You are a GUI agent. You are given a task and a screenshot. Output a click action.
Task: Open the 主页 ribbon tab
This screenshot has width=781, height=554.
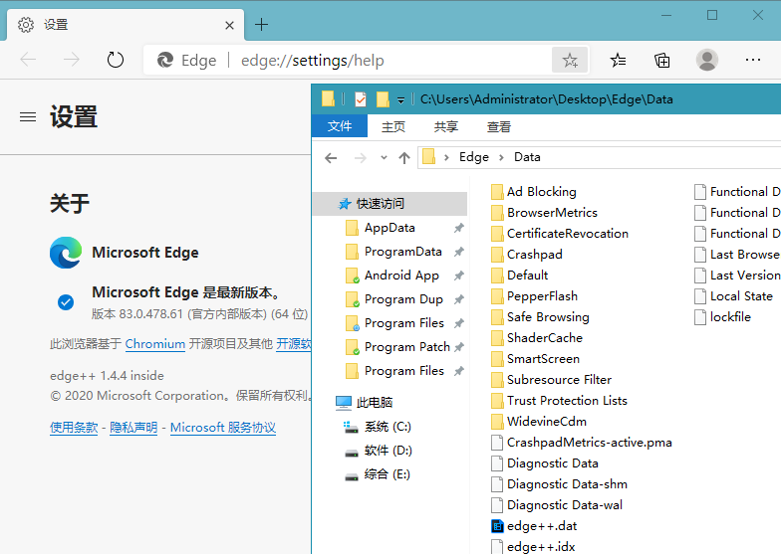(x=393, y=127)
